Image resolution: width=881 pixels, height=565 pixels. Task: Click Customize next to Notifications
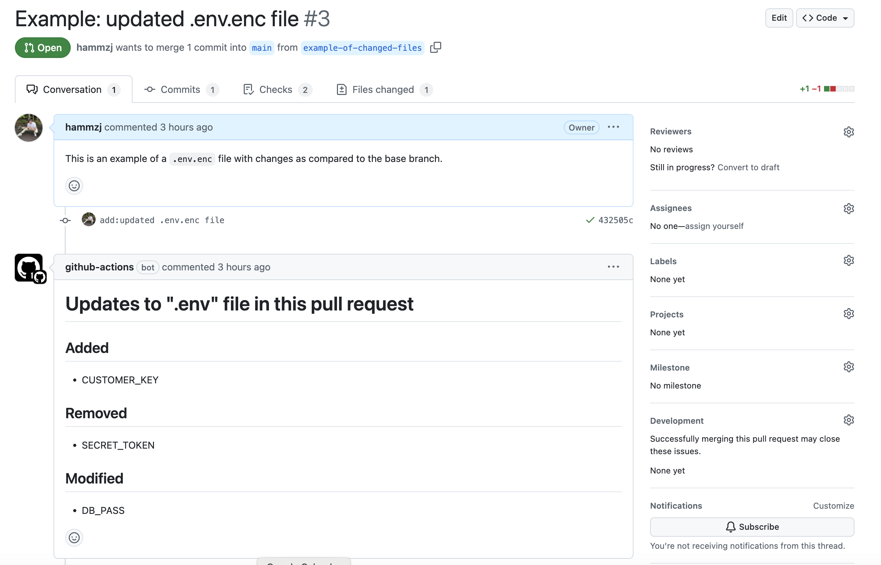point(833,506)
